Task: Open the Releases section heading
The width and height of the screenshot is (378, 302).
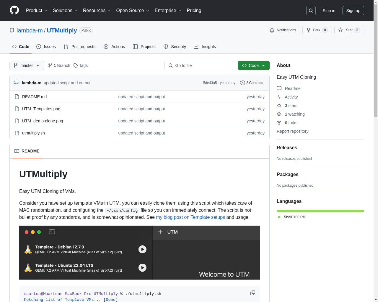Action: click(287, 148)
